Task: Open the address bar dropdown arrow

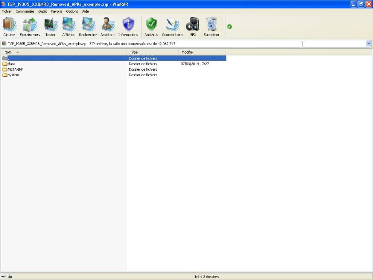Action: coord(369,44)
